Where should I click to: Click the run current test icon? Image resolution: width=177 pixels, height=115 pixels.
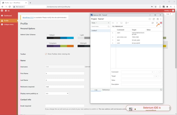tap(117, 23)
